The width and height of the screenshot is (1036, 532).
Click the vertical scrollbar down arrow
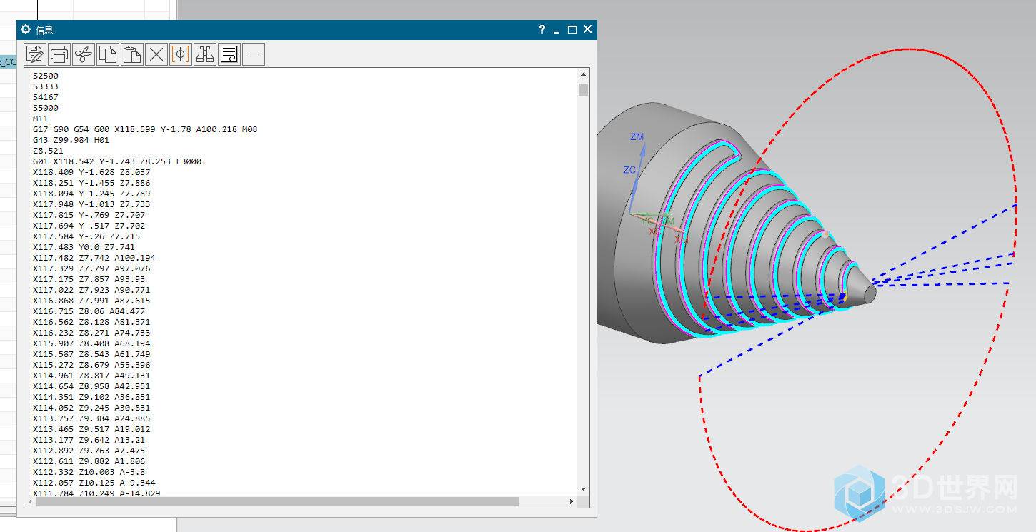click(x=584, y=488)
